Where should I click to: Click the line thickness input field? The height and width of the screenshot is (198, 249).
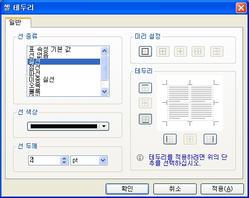44,160
